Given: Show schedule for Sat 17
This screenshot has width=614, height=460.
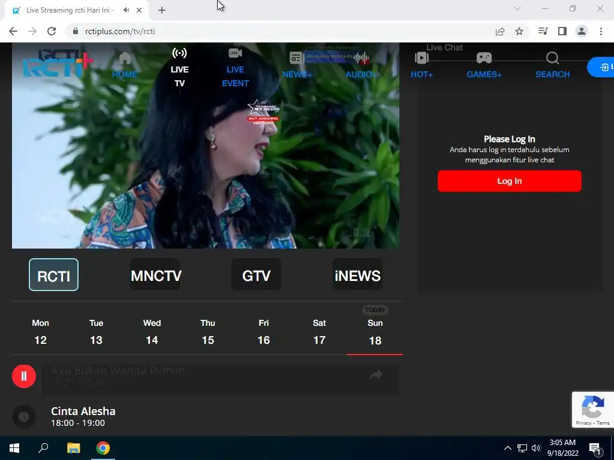Looking at the screenshot, I should 319,332.
